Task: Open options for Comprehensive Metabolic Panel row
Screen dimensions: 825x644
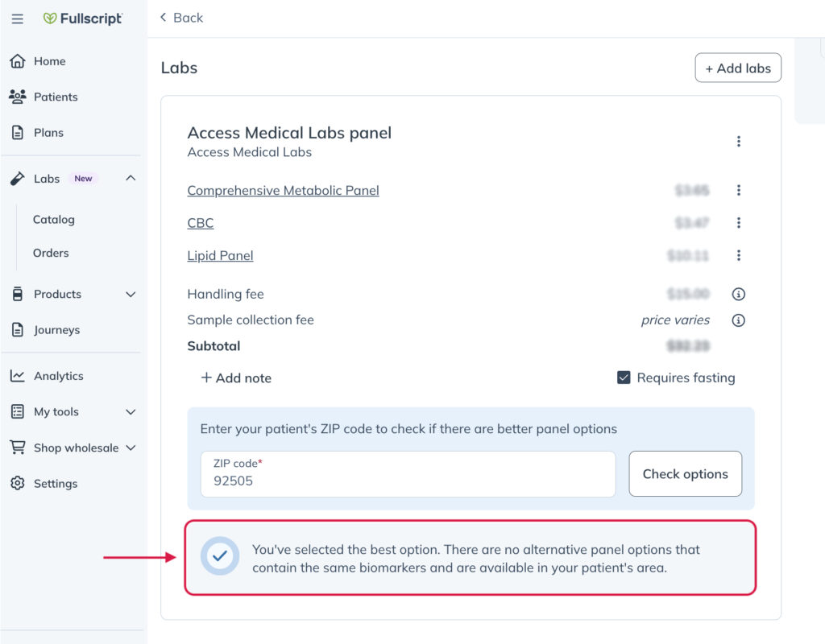Action: pos(739,190)
